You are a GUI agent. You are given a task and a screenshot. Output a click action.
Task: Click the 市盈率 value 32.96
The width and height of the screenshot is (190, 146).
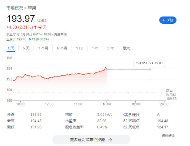point(102,121)
